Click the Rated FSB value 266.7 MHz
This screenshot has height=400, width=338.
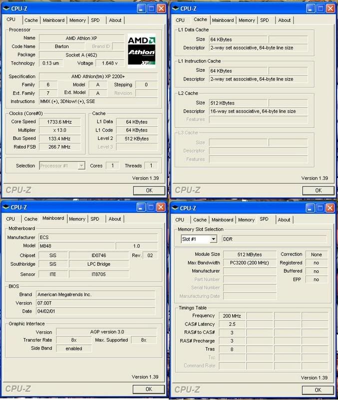59,147
